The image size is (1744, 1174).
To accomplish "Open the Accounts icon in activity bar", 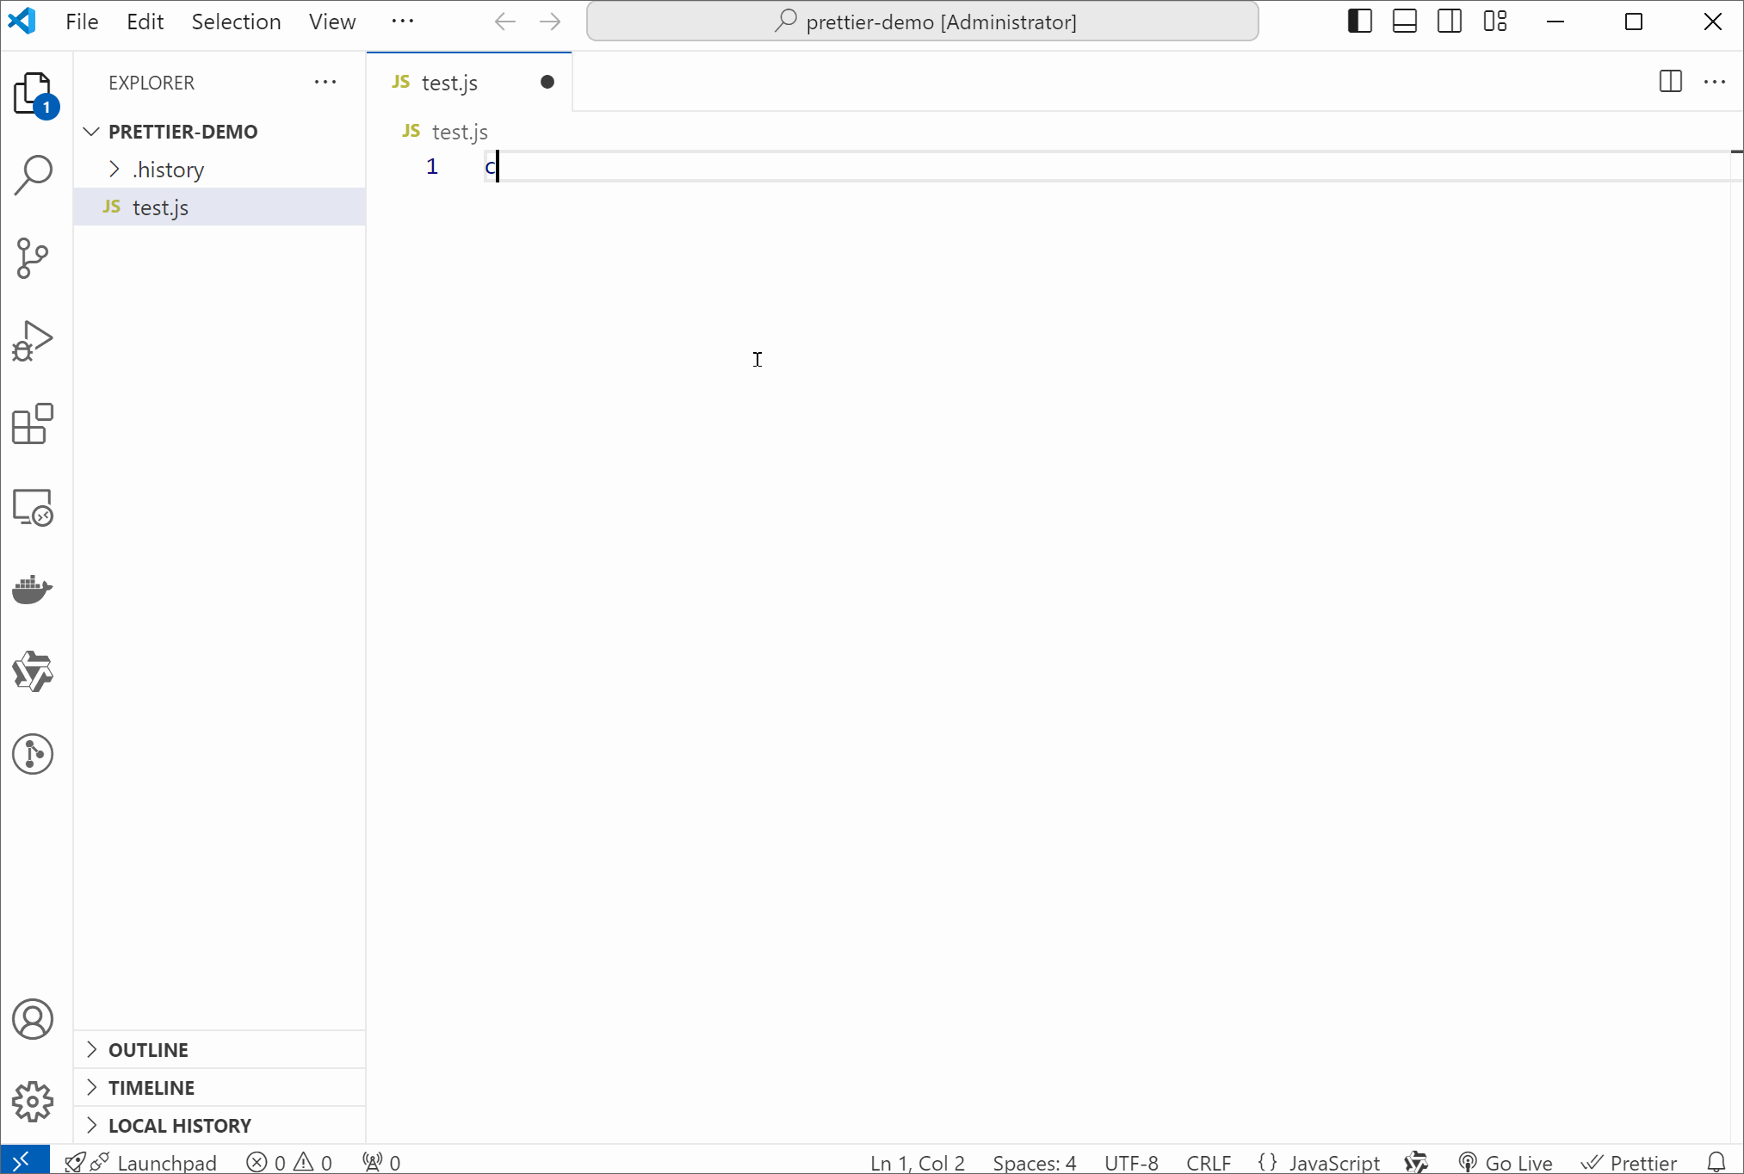I will point(33,1019).
